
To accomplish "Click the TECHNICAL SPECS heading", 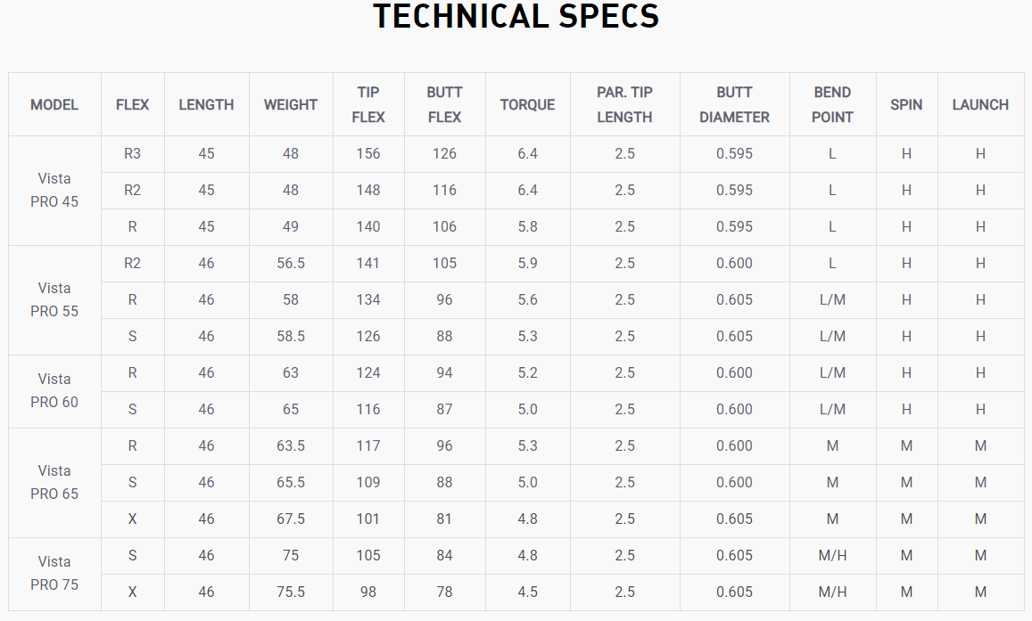I will click(516, 17).
